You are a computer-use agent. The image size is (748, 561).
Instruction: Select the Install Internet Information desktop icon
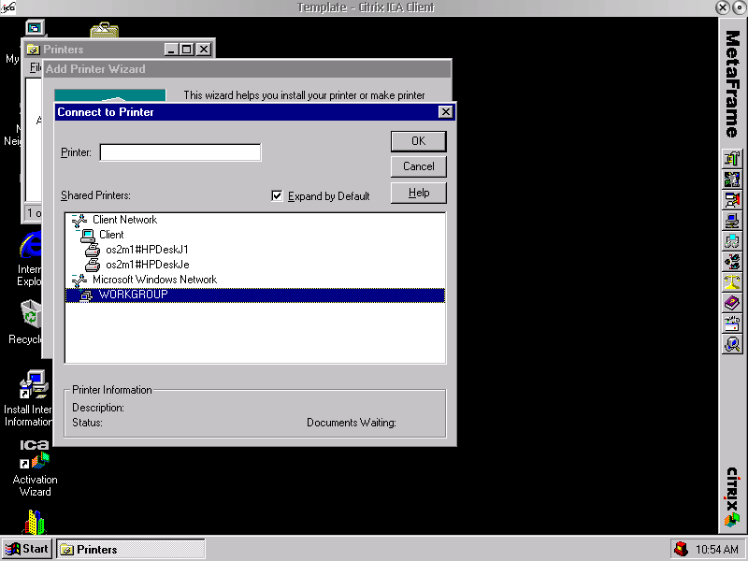pos(34,384)
